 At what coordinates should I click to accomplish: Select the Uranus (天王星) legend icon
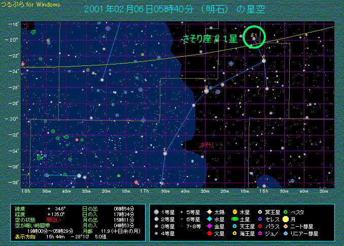(x=235, y=226)
